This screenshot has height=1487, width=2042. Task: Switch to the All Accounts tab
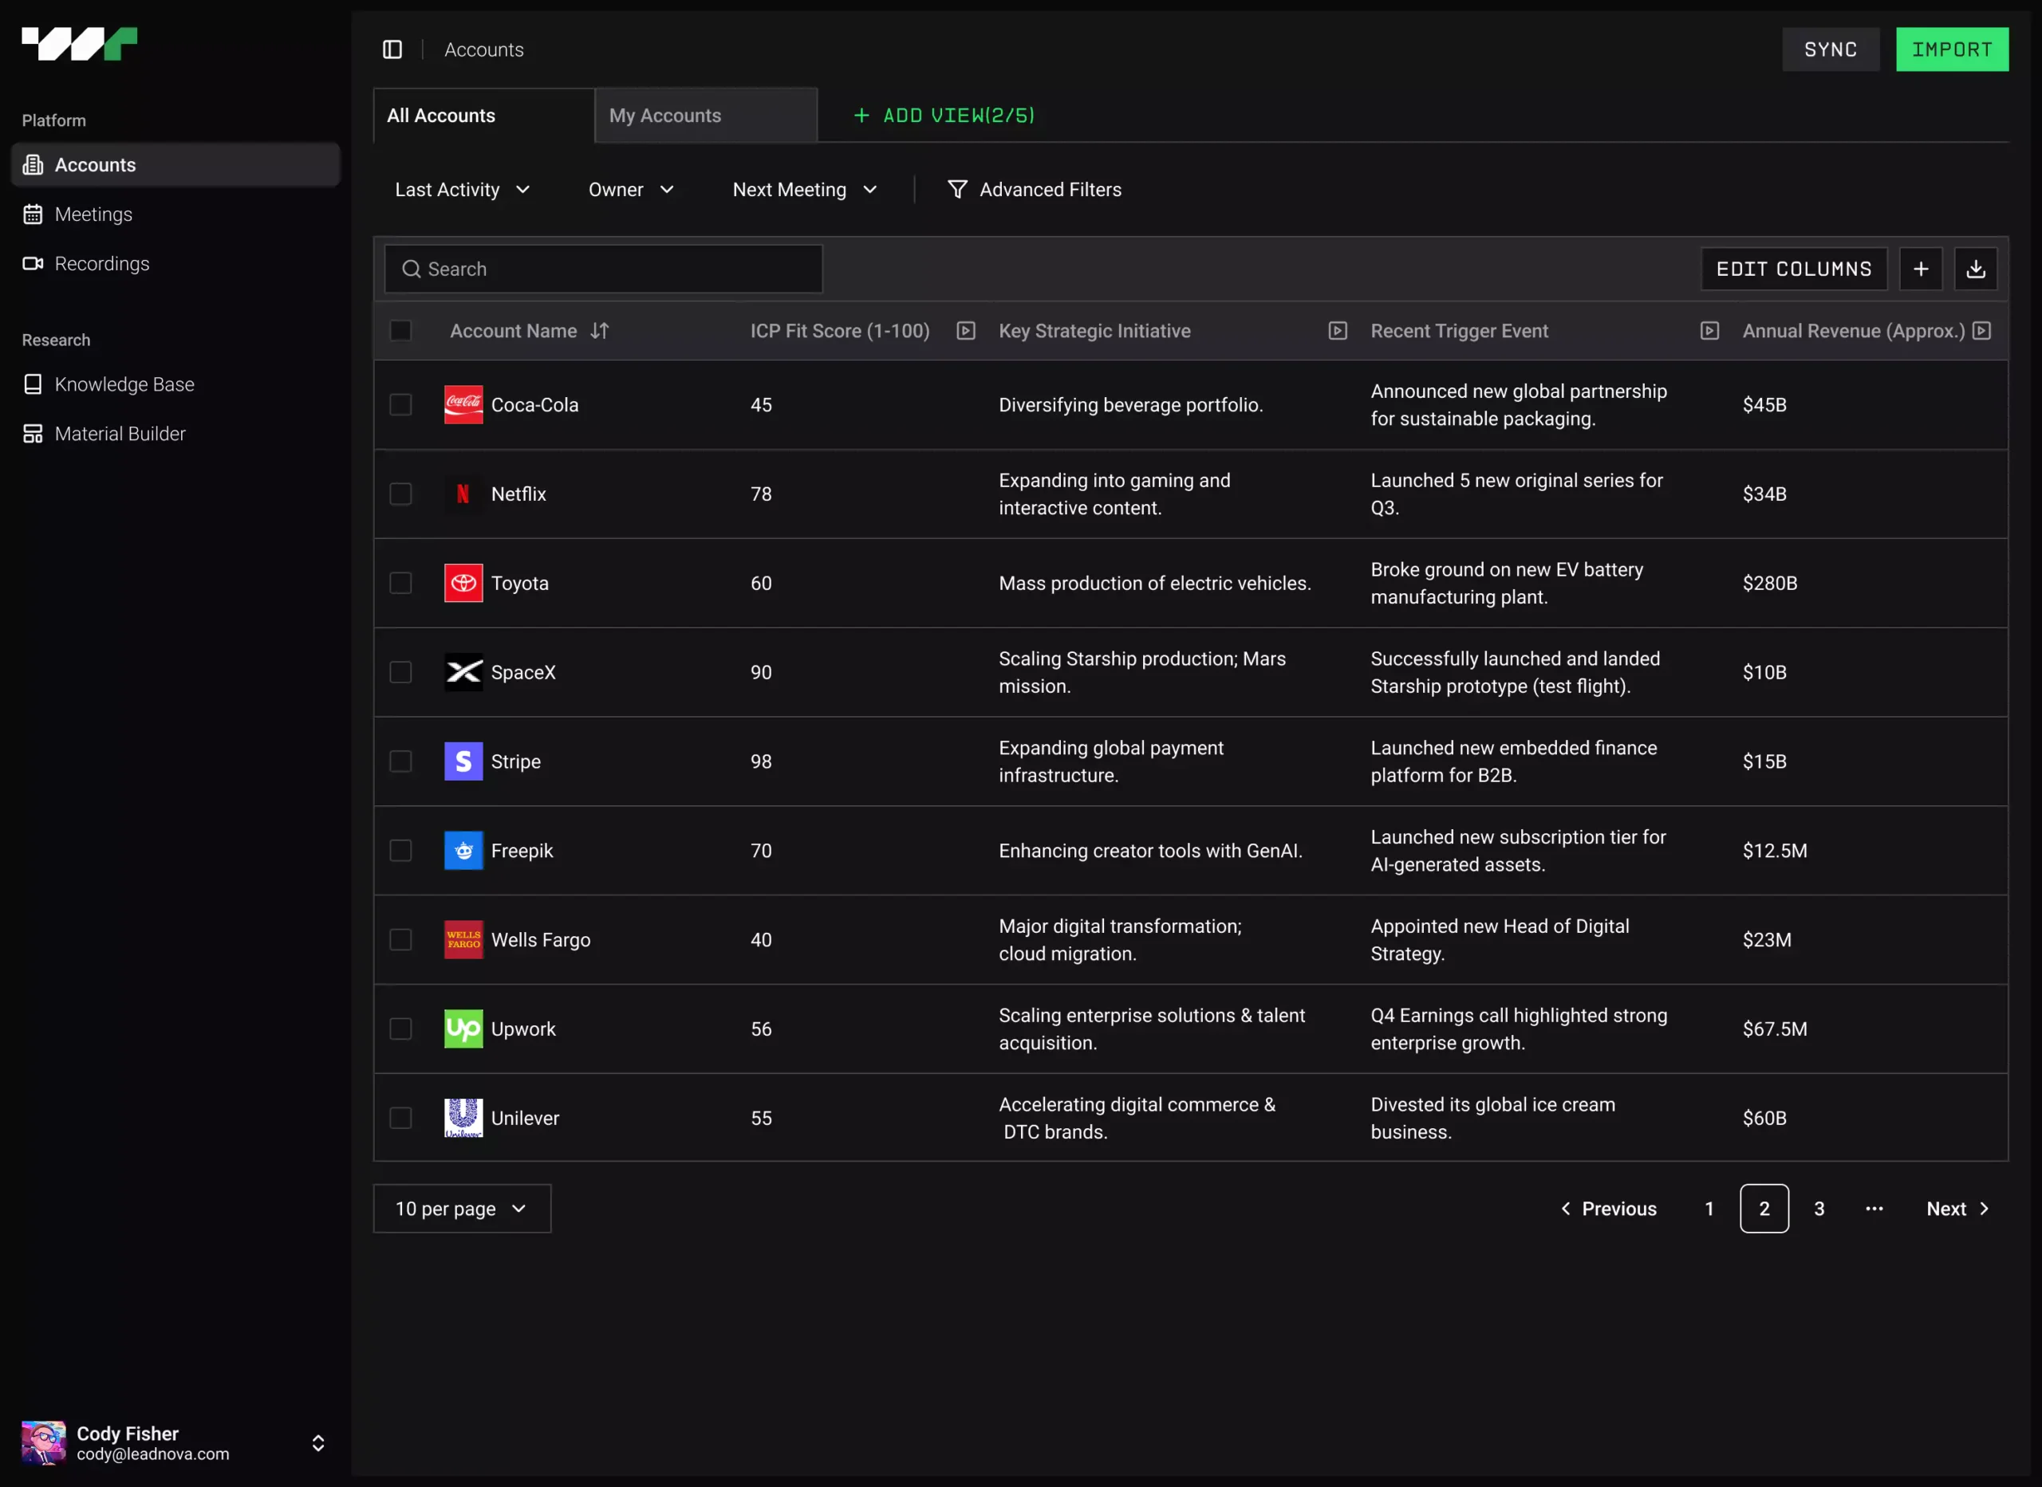484,116
